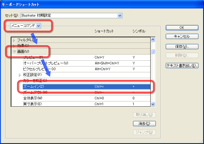Click the + symbol cell for ズームイン
This screenshot has height=144, width=204.
(133, 87)
